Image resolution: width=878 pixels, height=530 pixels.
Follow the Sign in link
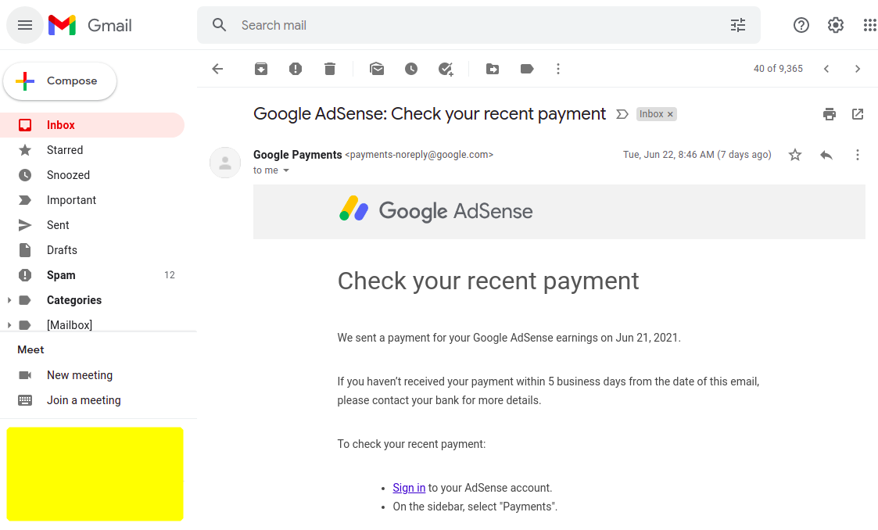click(409, 488)
